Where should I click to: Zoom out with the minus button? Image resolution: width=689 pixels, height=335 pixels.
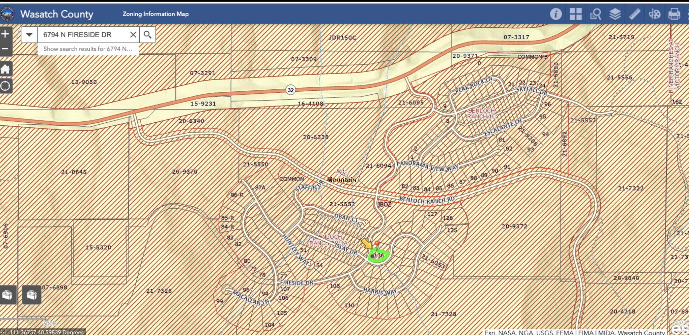coord(6,49)
